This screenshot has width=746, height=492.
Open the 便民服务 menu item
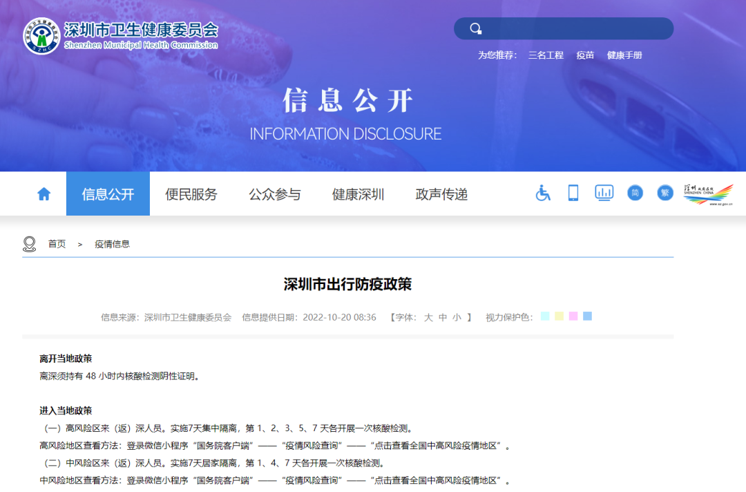[x=191, y=194]
